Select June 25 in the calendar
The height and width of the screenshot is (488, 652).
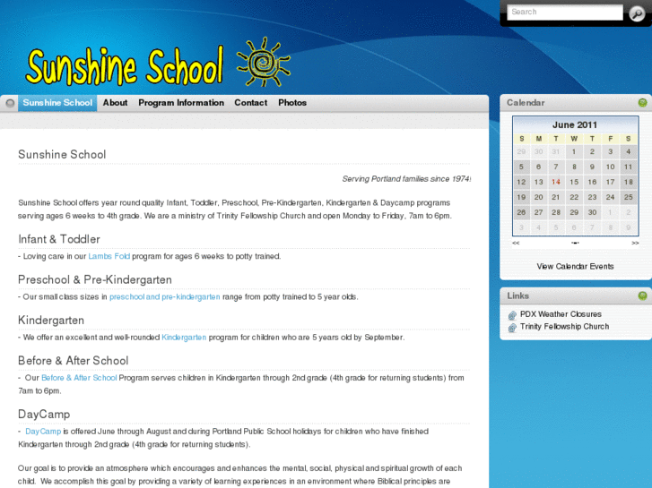[x=629, y=197]
